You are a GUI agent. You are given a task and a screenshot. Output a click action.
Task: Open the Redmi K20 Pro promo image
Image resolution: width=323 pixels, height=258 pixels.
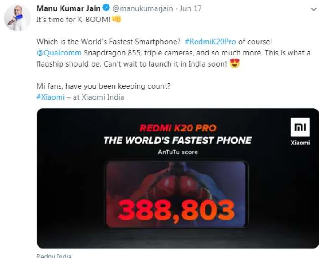[178, 178]
